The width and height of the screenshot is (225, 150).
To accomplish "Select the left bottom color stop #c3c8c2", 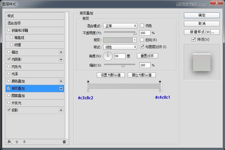I will 88,90.
